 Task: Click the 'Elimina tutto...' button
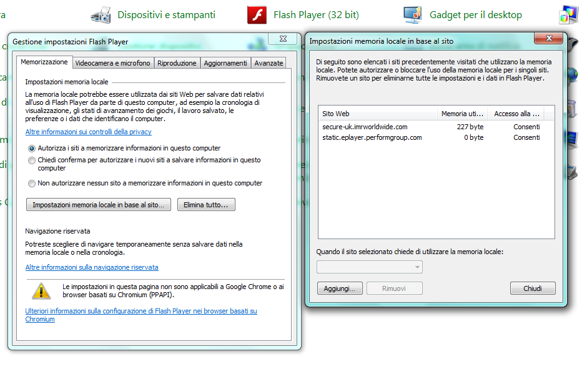tap(206, 205)
